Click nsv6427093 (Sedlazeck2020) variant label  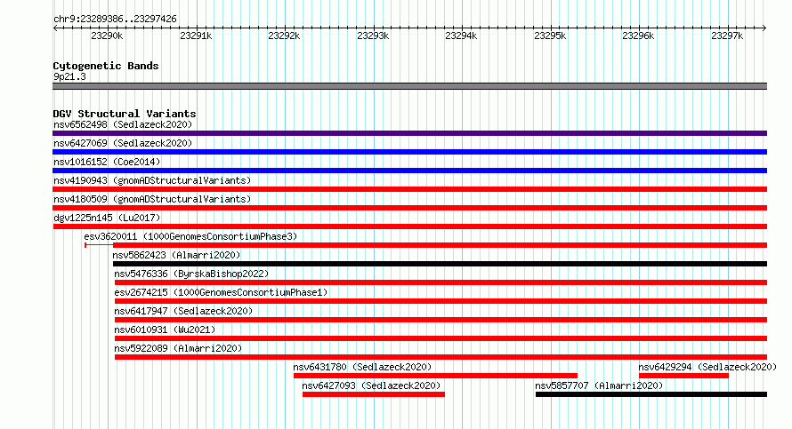[x=371, y=385]
